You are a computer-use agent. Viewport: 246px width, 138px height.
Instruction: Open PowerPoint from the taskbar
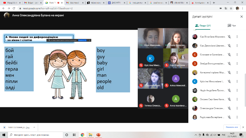[x=98, y=135]
